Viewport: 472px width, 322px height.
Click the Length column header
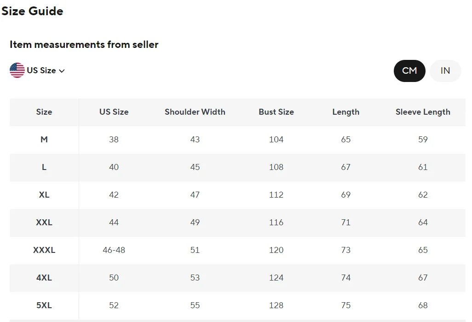point(346,112)
